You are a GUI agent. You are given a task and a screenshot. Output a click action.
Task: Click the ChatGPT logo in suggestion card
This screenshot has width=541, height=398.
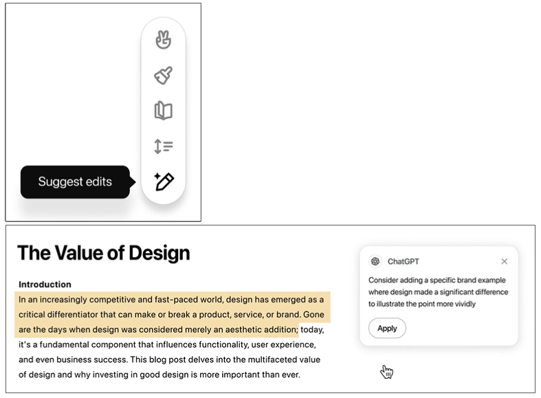(x=375, y=261)
